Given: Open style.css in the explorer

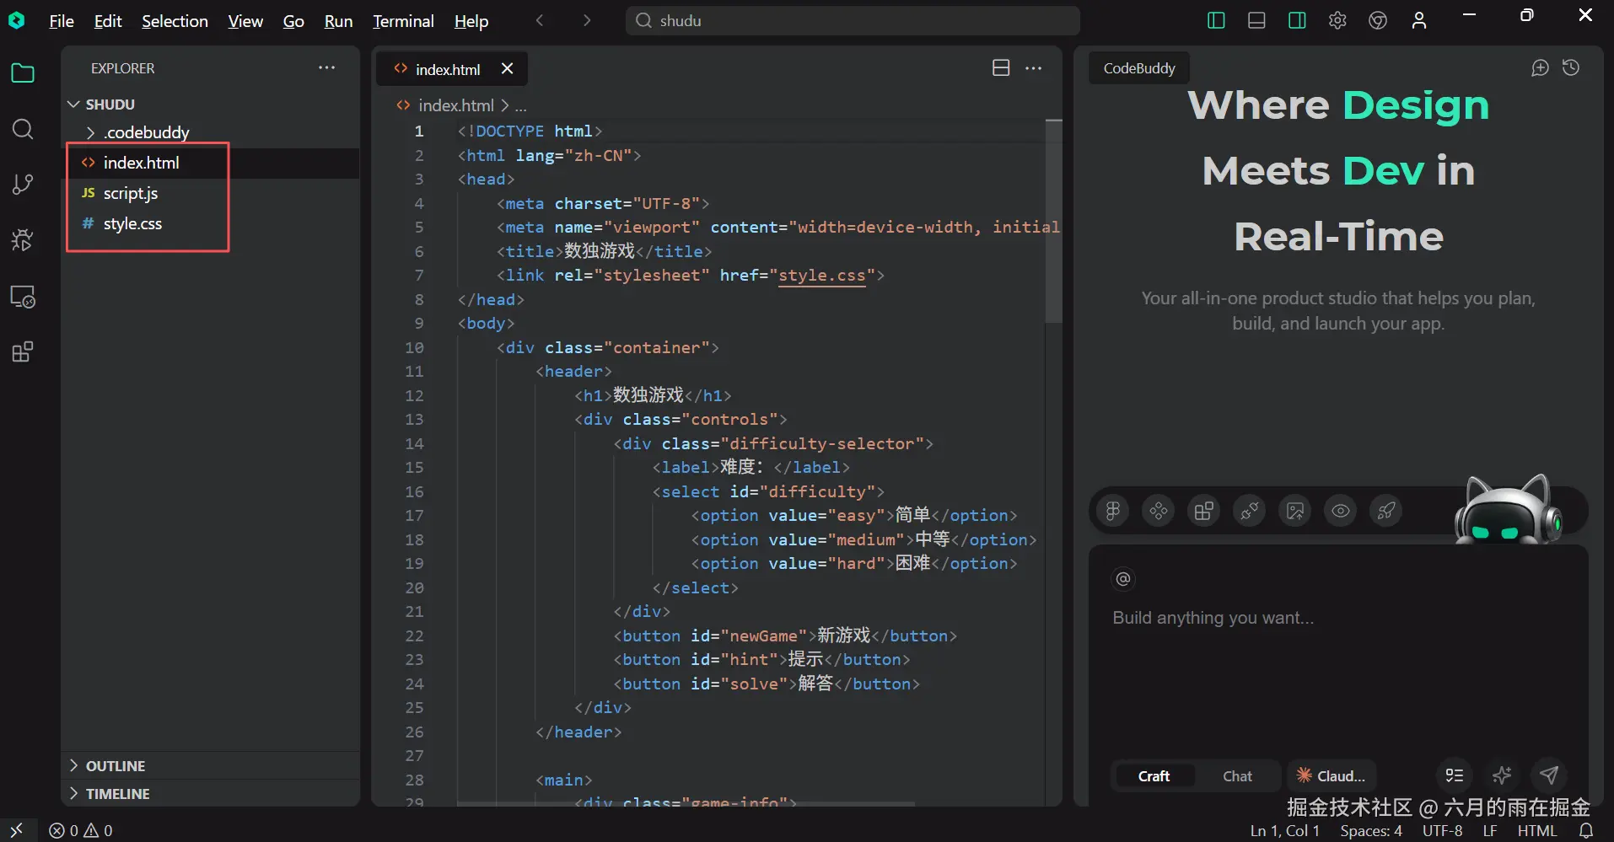Looking at the screenshot, I should (x=132, y=223).
